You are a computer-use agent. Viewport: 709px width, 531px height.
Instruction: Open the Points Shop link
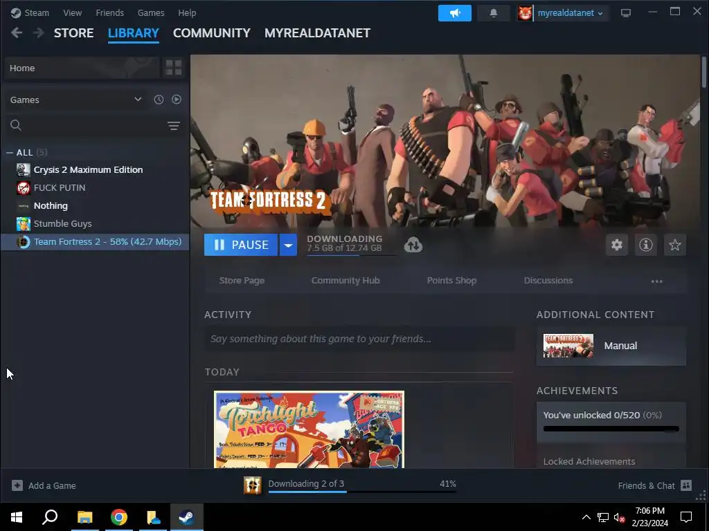[451, 281]
